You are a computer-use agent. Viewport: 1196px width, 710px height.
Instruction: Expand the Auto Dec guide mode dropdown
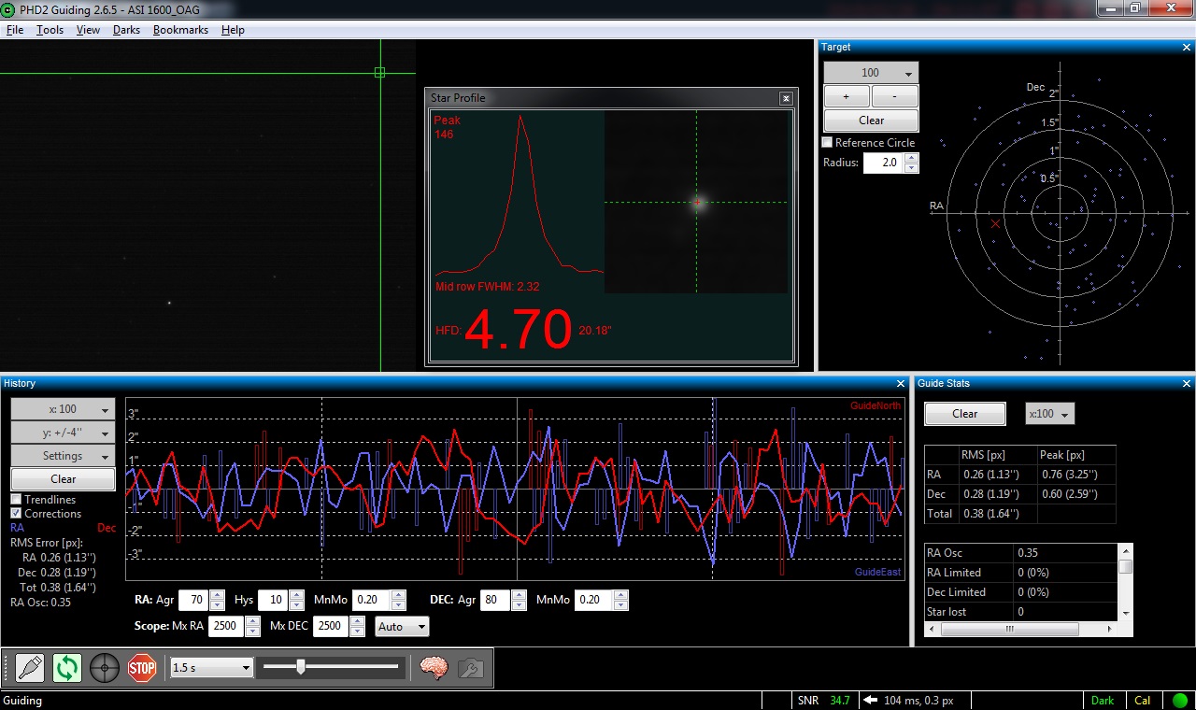tap(402, 627)
